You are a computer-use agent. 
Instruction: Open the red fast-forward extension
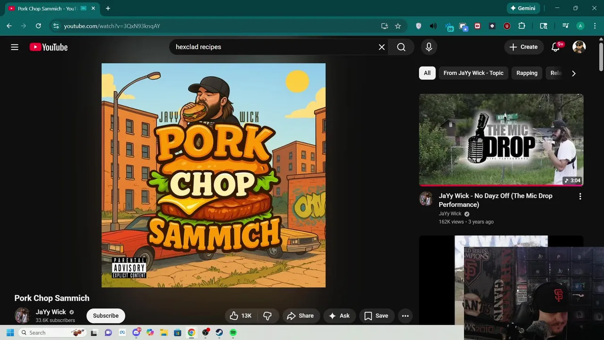478,26
